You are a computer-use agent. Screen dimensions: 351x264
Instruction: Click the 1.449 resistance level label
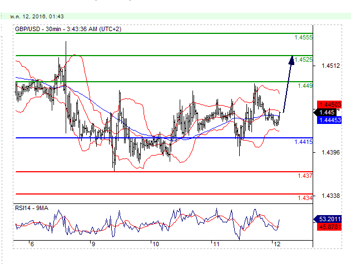305,86
